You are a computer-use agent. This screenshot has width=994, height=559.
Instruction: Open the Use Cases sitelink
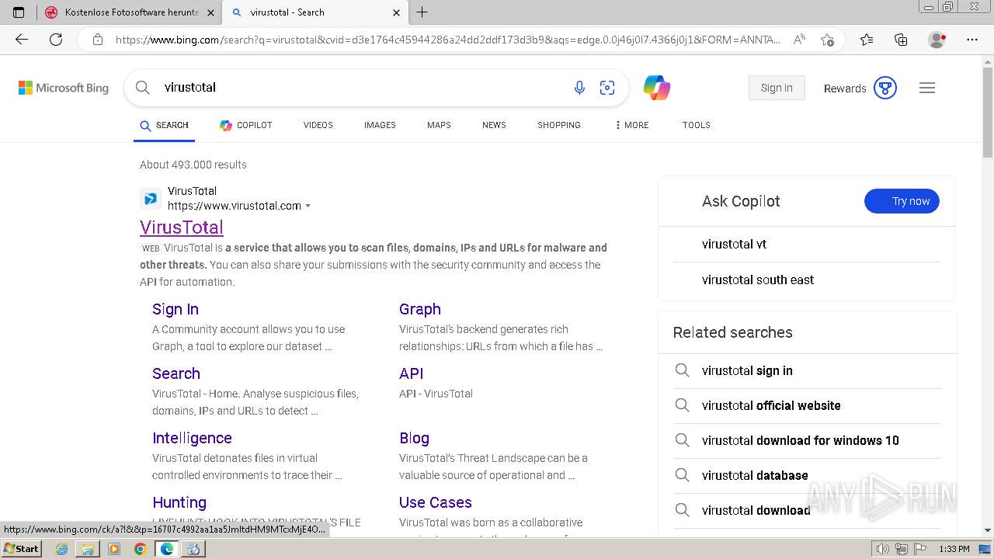(436, 502)
